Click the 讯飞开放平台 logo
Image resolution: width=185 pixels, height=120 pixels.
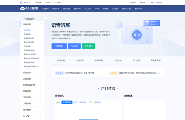[x=29, y=9]
